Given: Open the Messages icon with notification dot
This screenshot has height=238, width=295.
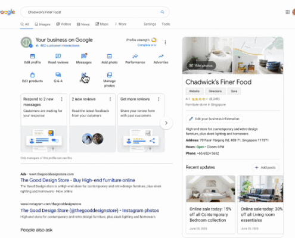Looking at the screenshot, I should (x=84, y=56).
